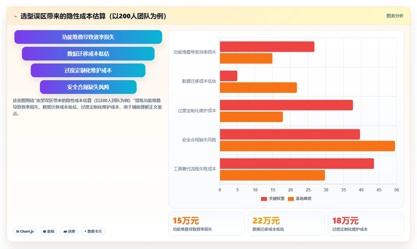Click the lightning icon beside the title
417x249 pixels.
[x=15, y=16]
